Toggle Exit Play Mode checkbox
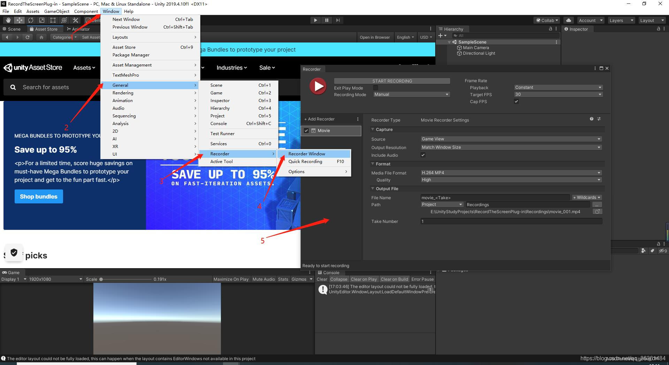The image size is (669, 365). point(376,88)
